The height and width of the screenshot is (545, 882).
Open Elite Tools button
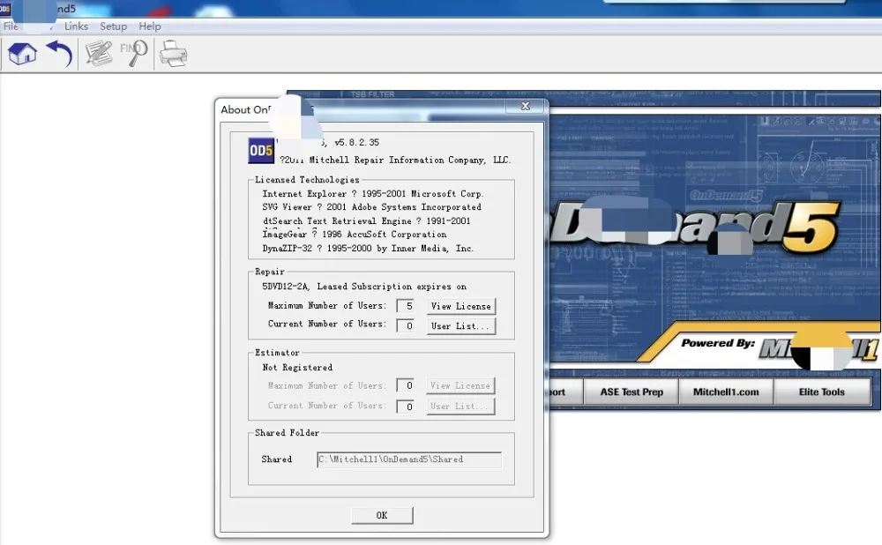[x=822, y=392]
